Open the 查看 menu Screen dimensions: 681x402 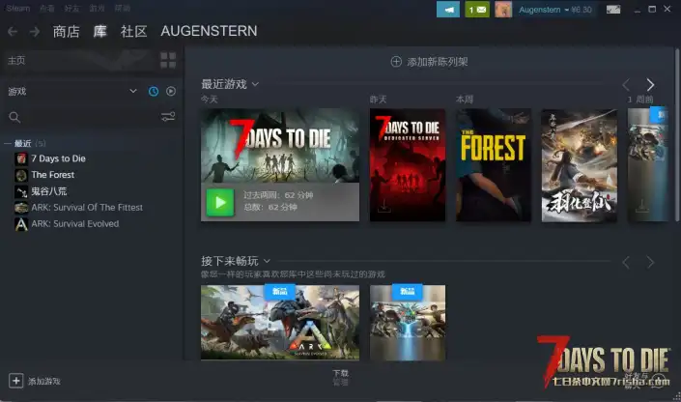pos(47,9)
